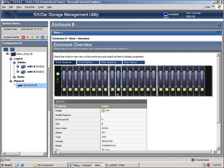Click the yellow warning System Events icon
Viewport: 224px width, 168px height.
click(x=32, y=37)
